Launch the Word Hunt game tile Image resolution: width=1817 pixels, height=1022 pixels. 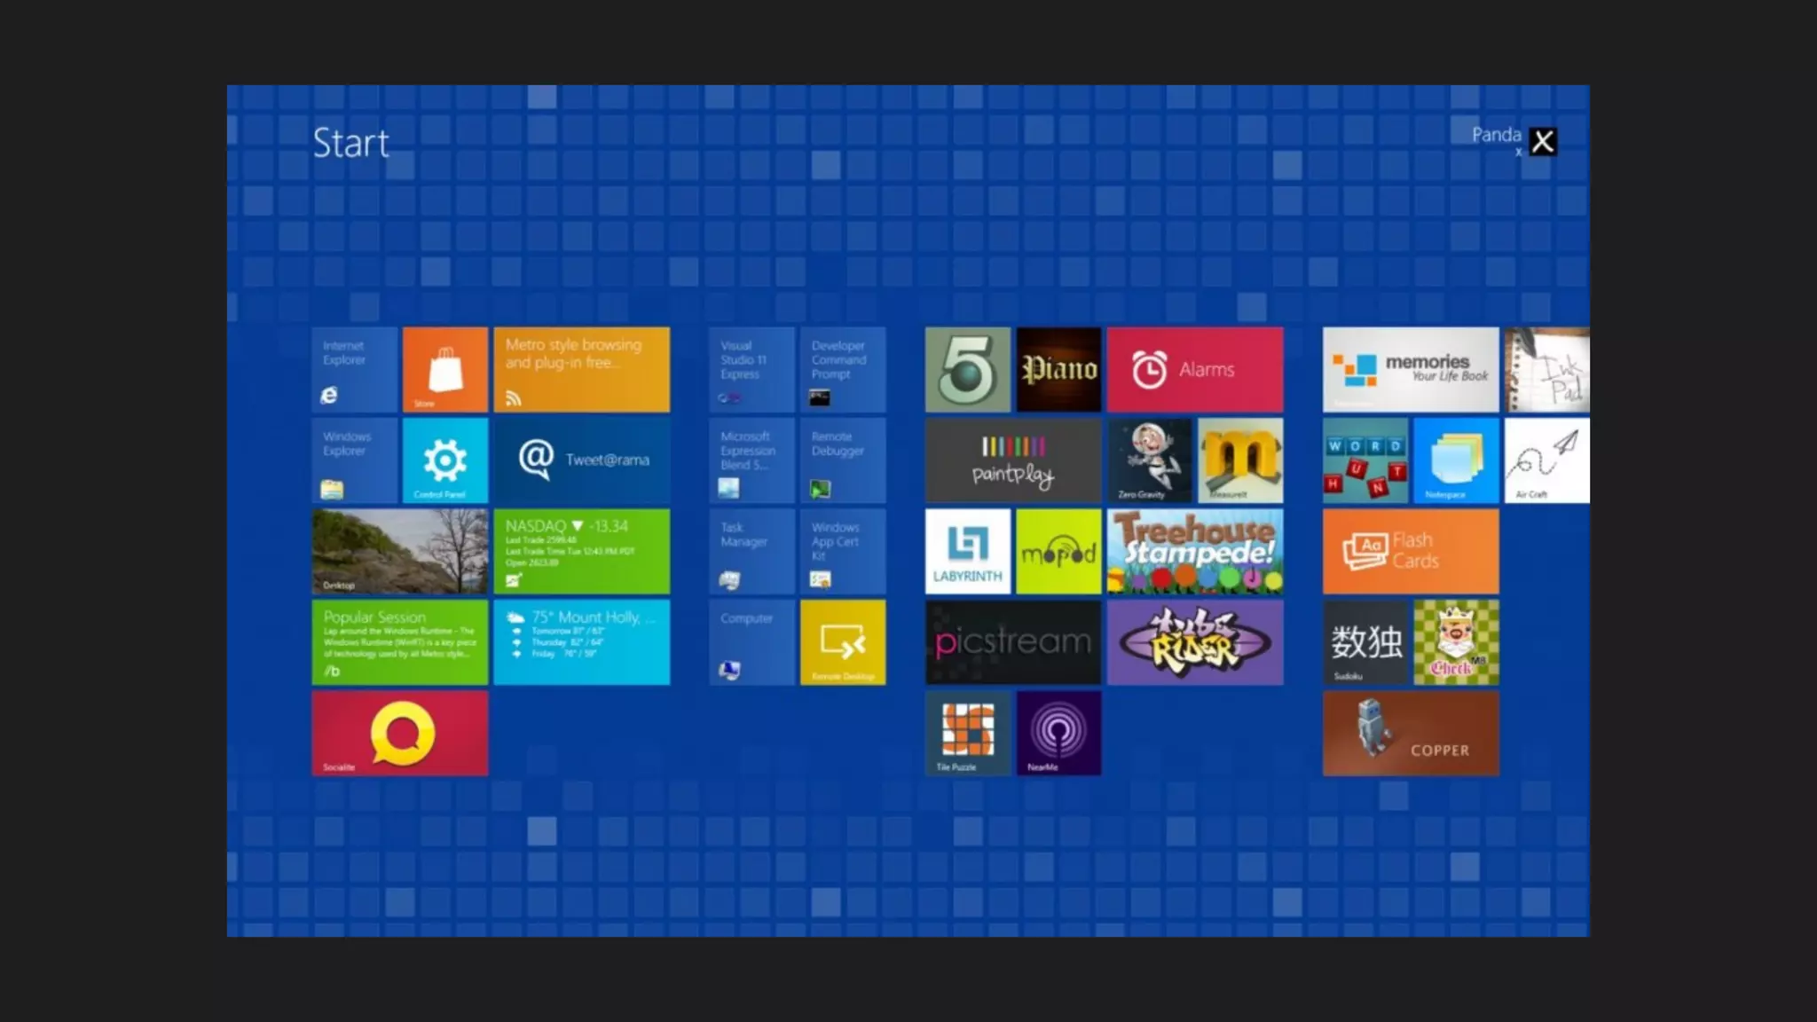[1365, 460]
